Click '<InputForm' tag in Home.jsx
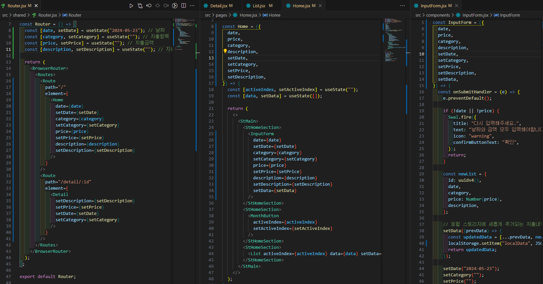543x284 pixels. point(261,134)
